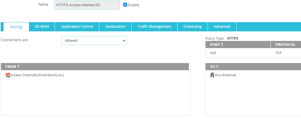301x118 pixels.
Task: Sort the FROM column using its arrows
Action: pos(18,67)
